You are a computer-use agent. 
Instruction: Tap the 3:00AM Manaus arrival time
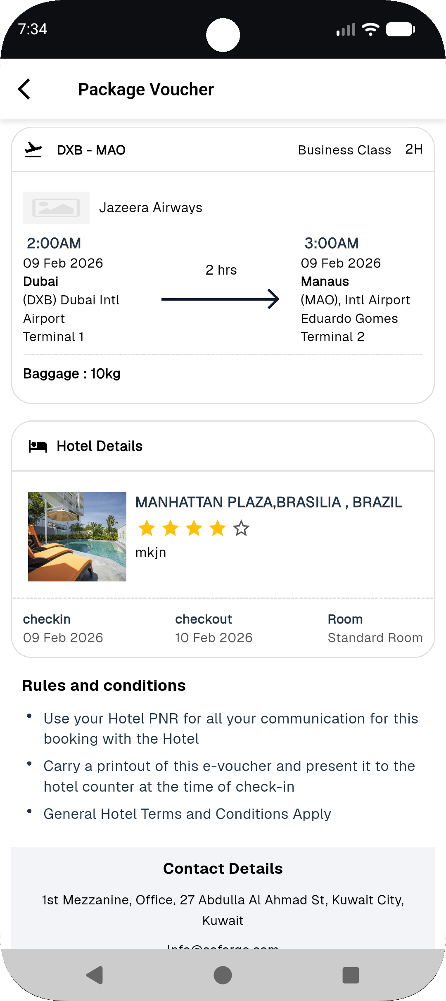pos(332,243)
